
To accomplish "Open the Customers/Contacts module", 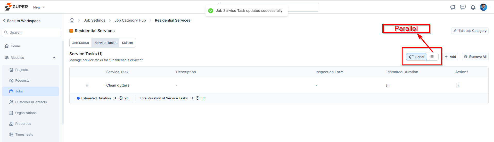I will 30,102.
